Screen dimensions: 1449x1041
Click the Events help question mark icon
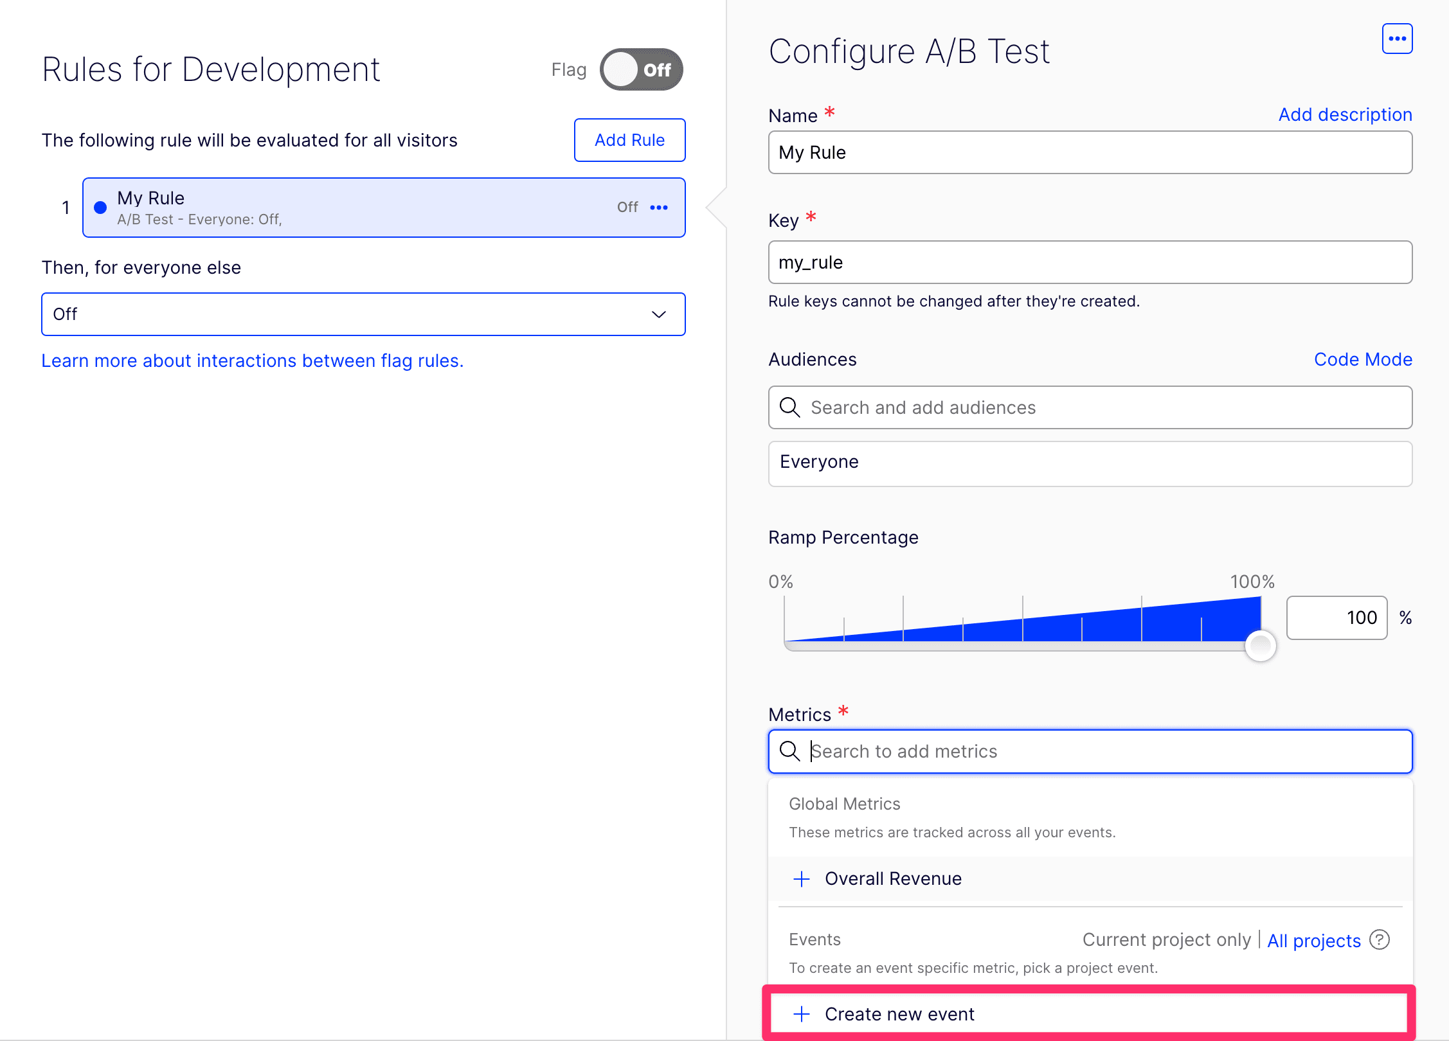(1380, 940)
